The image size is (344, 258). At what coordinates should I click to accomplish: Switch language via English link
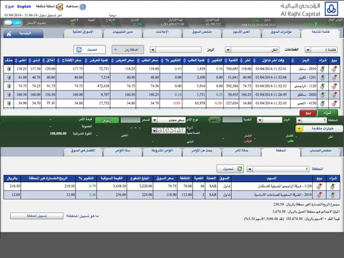(x=24, y=7)
